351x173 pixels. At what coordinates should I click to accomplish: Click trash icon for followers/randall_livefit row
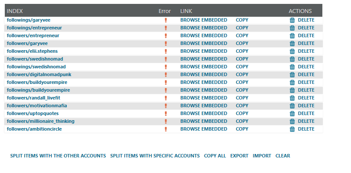(292, 98)
